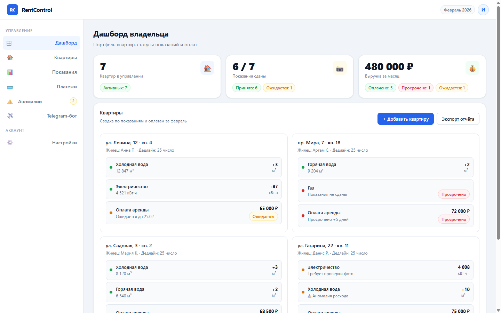Click the Просрочено badge on пр. Мира rent
The width and height of the screenshot is (501, 313).
(x=454, y=219)
